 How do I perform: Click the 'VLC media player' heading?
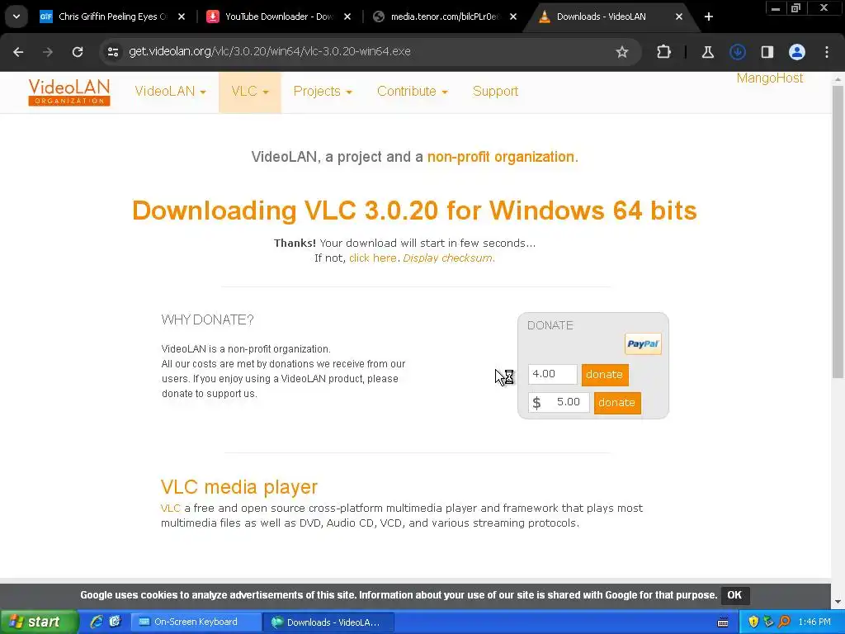239,487
